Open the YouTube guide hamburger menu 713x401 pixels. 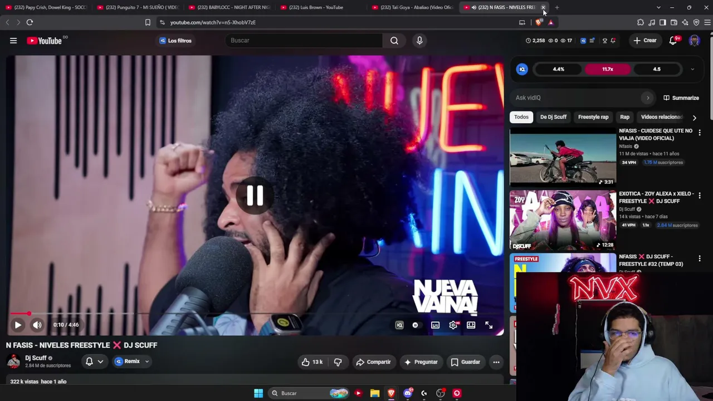(x=13, y=41)
